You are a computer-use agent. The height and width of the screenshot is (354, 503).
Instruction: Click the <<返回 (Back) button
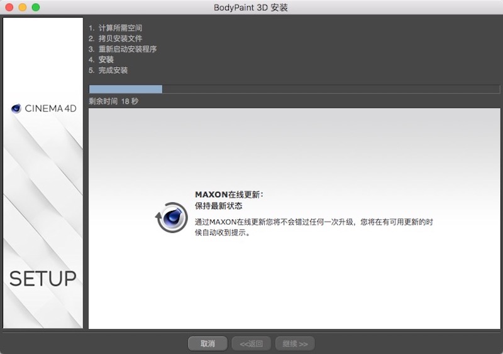coord(251,344)
